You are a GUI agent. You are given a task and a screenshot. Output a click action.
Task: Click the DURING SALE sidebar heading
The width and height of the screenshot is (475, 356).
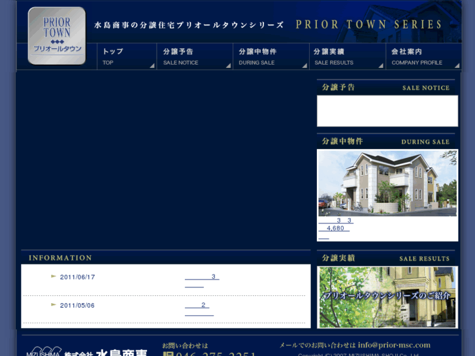(x=386, y=141)
